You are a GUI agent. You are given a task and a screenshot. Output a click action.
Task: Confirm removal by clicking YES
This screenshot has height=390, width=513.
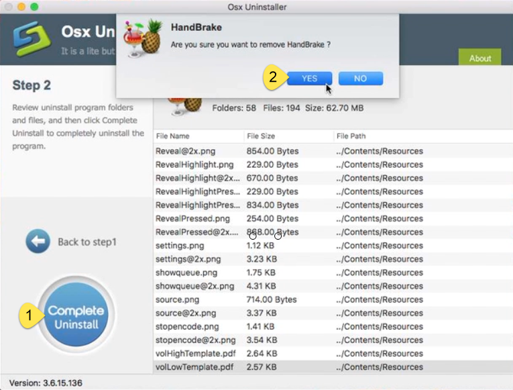pyautogui.click(x=309, y=79)
